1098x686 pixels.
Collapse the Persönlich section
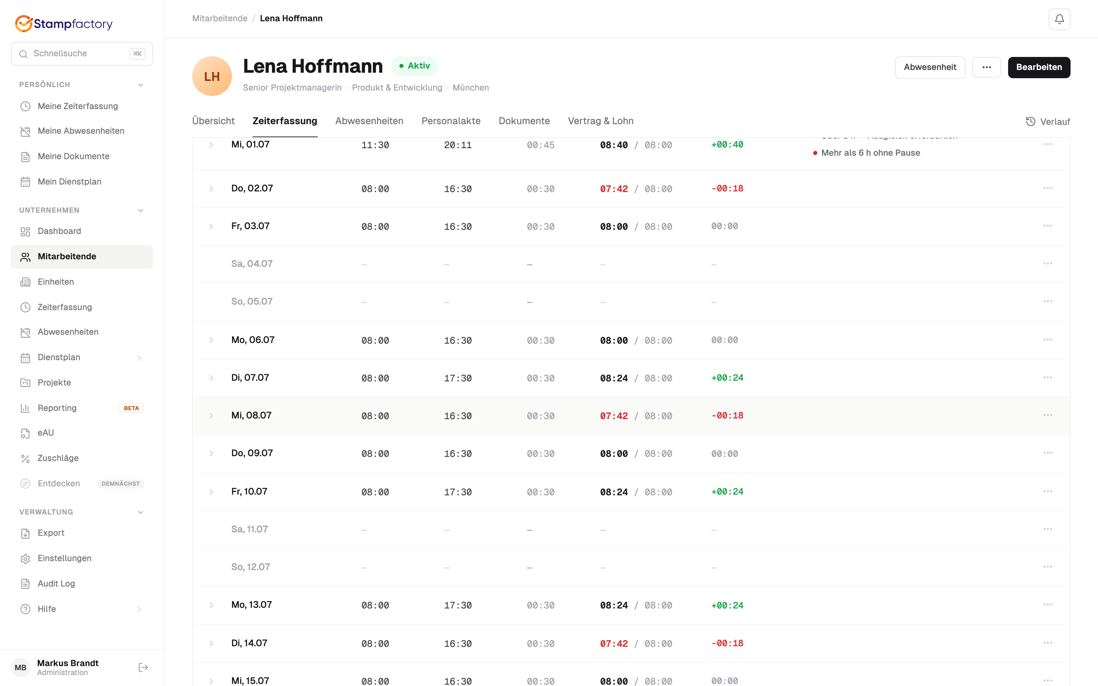(x=141, y=85)
